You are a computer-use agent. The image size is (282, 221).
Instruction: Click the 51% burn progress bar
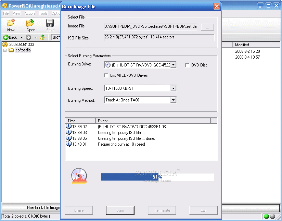tap(157, 177)
